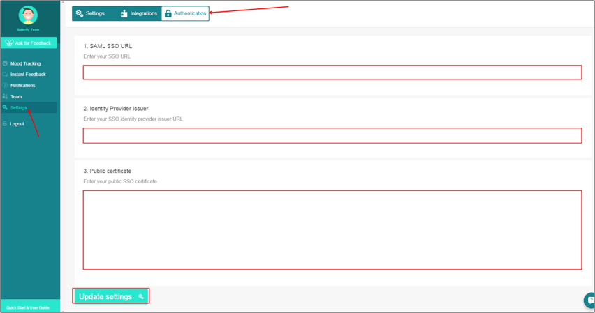
Task: Go to Team in the sidebar
Action: tap(16, 97)
